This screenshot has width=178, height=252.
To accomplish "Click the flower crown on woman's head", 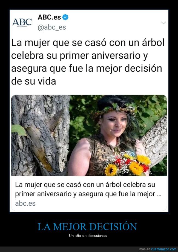I will tap(114, 110).
